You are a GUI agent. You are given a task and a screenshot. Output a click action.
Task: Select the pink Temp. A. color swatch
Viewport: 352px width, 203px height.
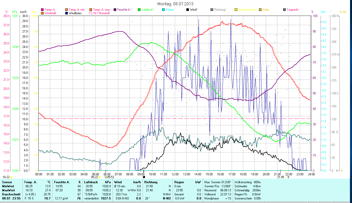[x=42, y=10]
